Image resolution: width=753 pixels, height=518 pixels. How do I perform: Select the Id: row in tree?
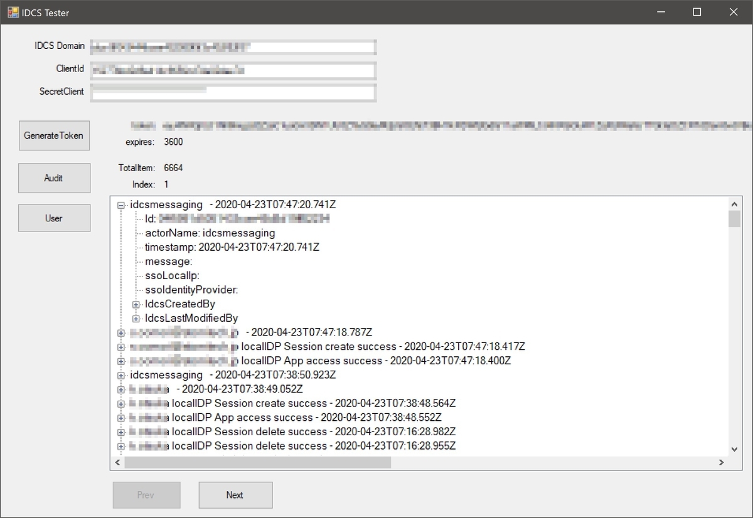pos(237,219)
